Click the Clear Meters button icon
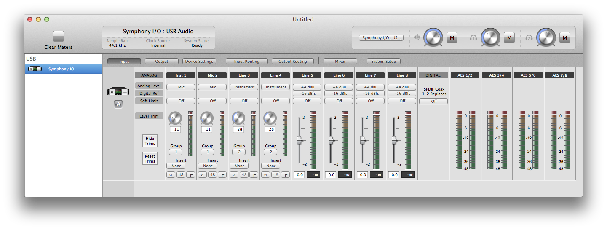This screenshot has width=607, height=230. [59, 37]
